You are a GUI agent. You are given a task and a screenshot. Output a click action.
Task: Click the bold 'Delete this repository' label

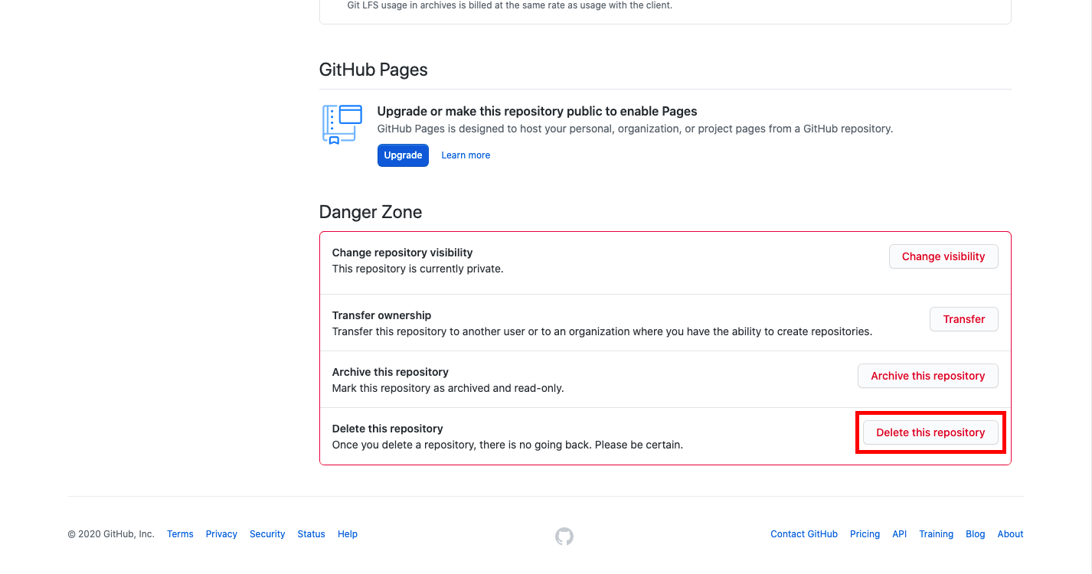(387, 429)
